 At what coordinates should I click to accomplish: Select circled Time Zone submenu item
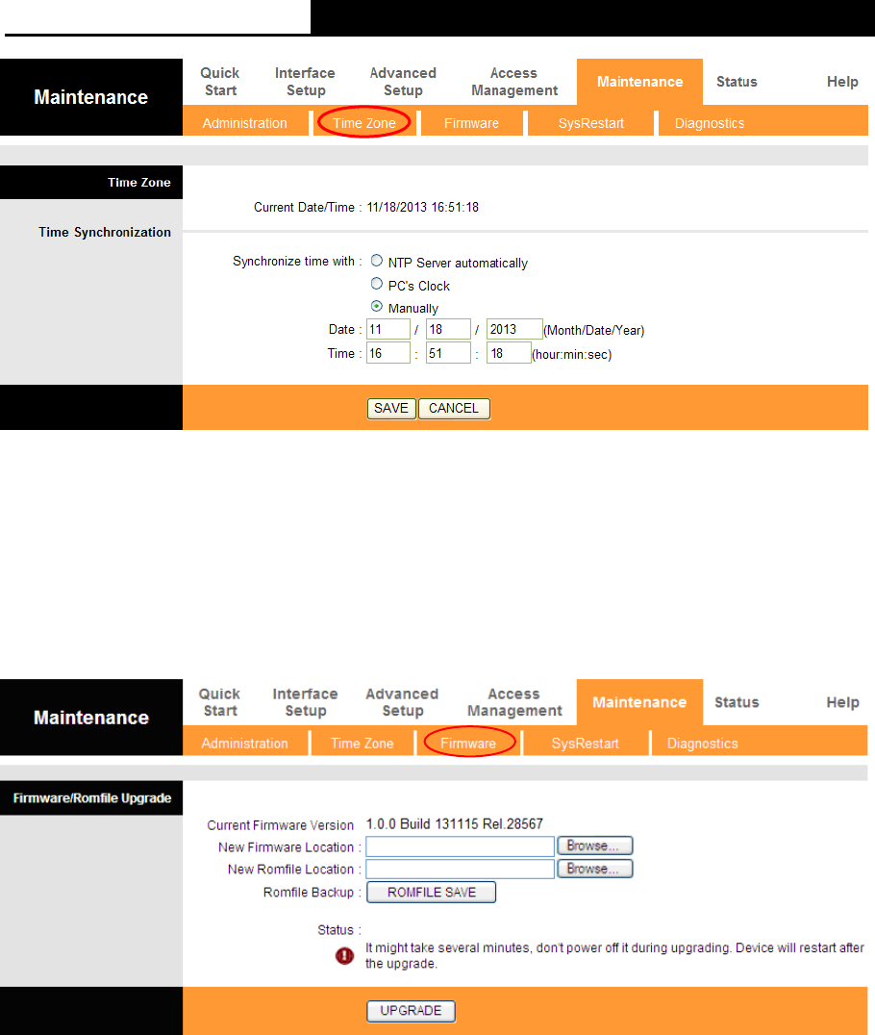coord(364,123)
